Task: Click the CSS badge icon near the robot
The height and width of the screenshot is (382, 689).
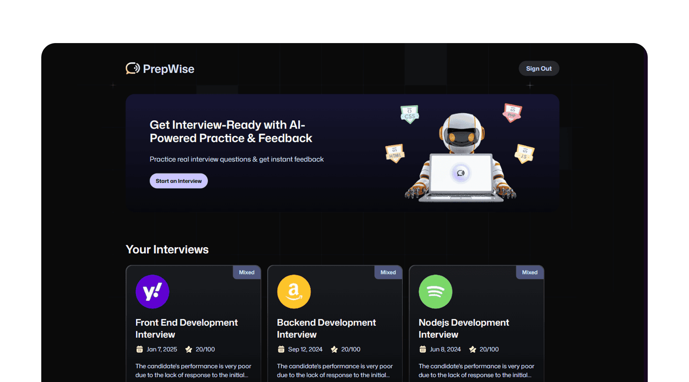Action: coord(409,114)
